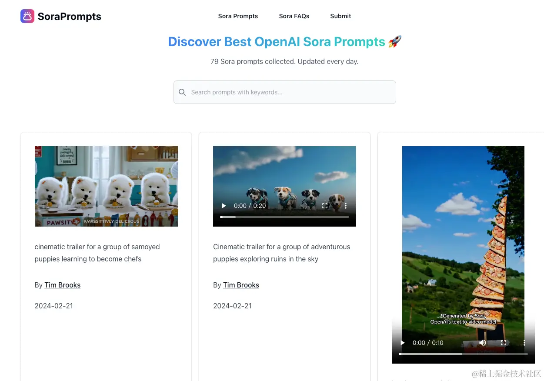The width and height of the screenshot is (544, 381).
Task: Click the 2024-02-21 date under adventurous puppies card
Action: coord(232,306)
